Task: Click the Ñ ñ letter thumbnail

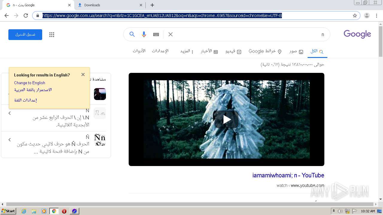Action: [100, 140]
